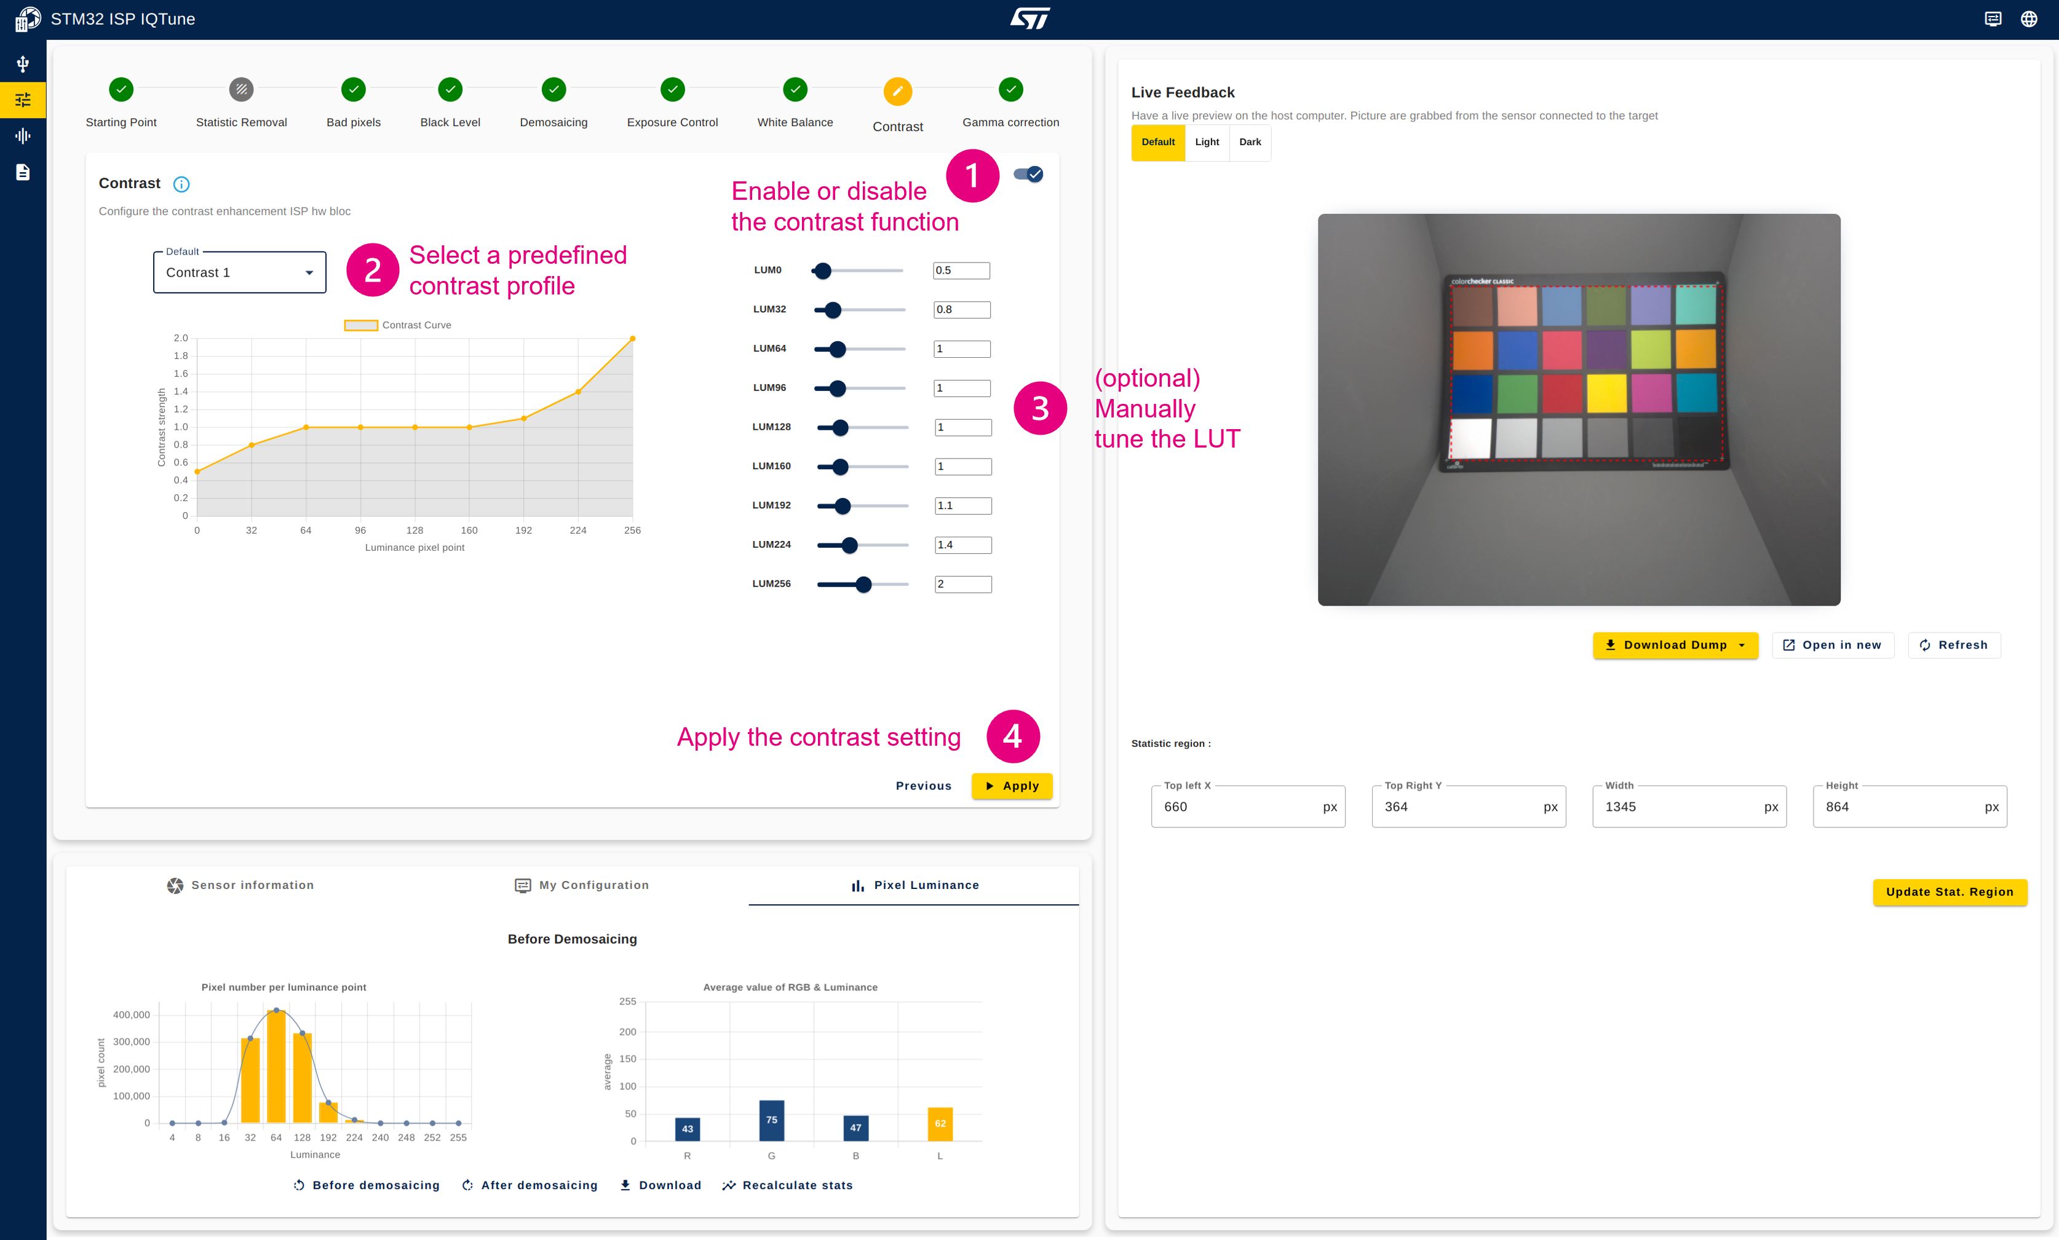This screenshot has width=2059, height=1240.
Task: Download the pixel luminance stats
Action: [660, 1186]
